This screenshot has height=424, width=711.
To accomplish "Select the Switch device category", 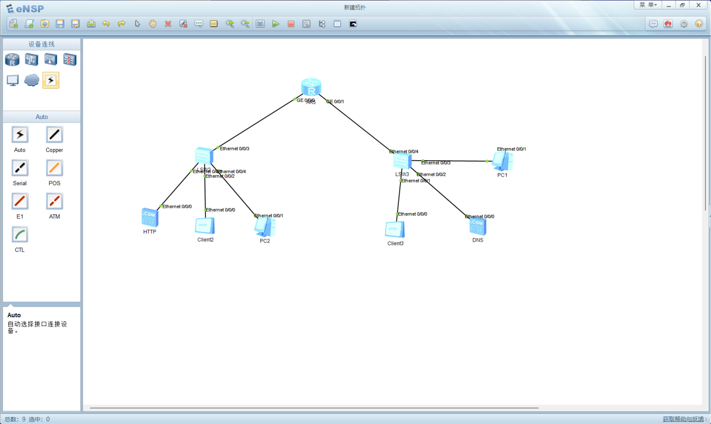I will [x=31, y=60].
